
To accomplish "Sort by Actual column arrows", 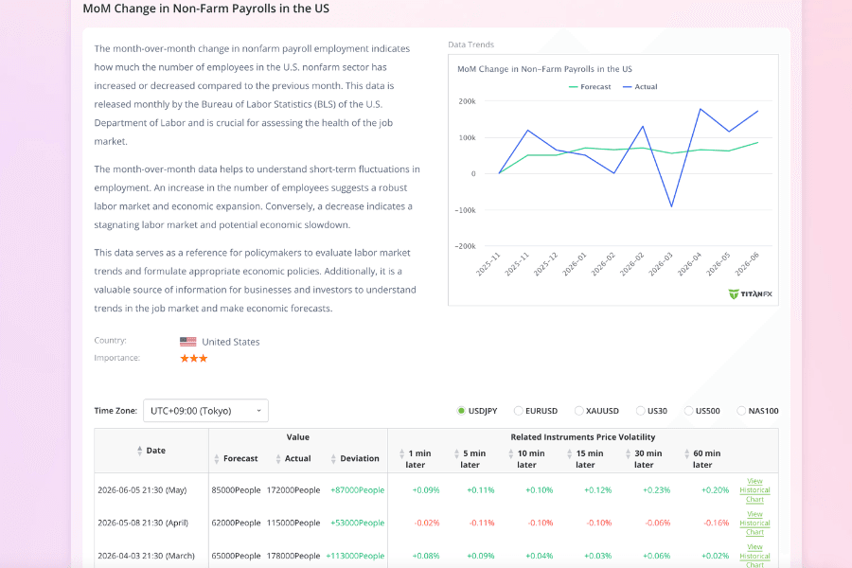I will tap(278, 459).
